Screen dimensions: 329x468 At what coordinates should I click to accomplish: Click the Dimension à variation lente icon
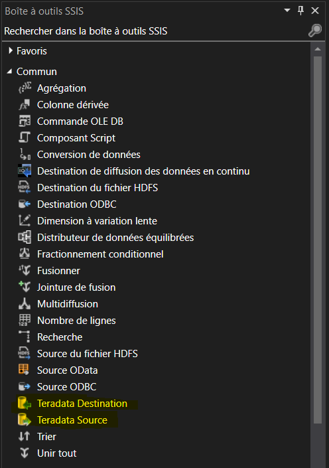point(25,221)
